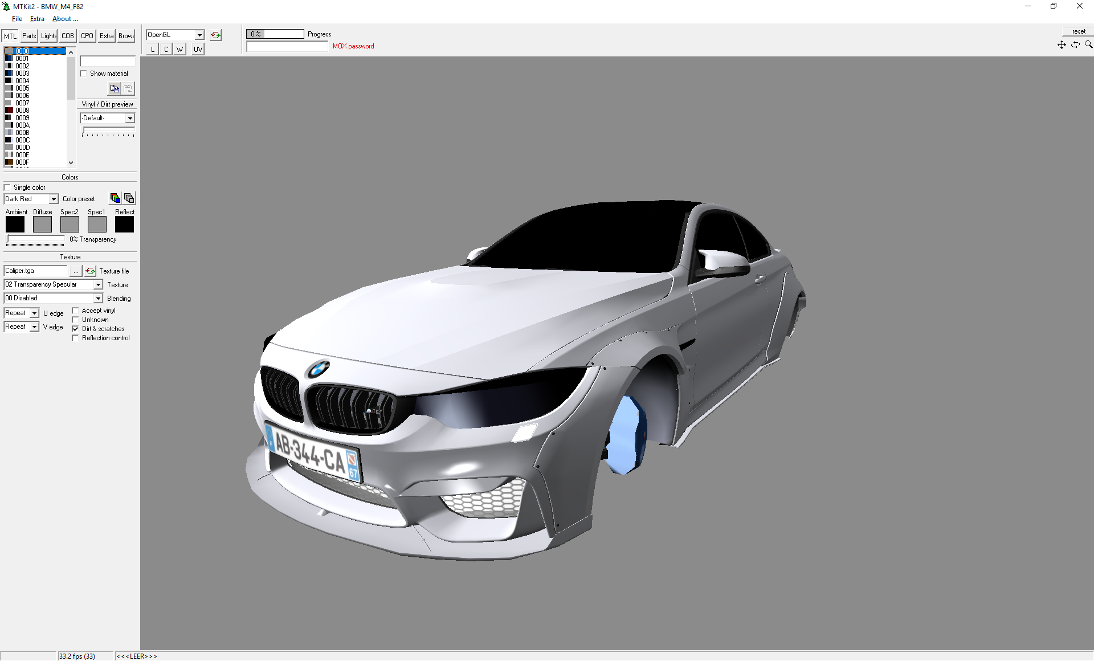Screen dimensions: 1094x661
Task: Select material 0005 in the list
Action: coord(35,88)
